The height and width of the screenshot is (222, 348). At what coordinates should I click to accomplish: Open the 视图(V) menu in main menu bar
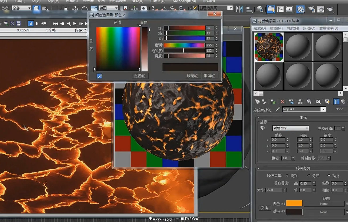click(53, 1)
